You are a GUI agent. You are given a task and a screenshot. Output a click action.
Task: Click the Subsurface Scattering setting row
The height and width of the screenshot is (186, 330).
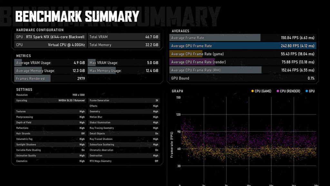click(x=124, y=144)
